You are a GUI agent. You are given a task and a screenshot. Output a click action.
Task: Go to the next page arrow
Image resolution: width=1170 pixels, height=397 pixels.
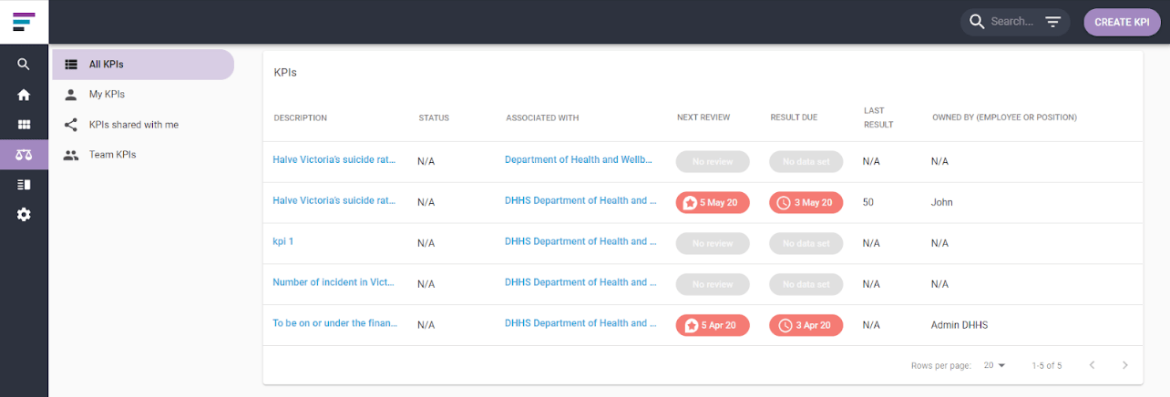1125,365
